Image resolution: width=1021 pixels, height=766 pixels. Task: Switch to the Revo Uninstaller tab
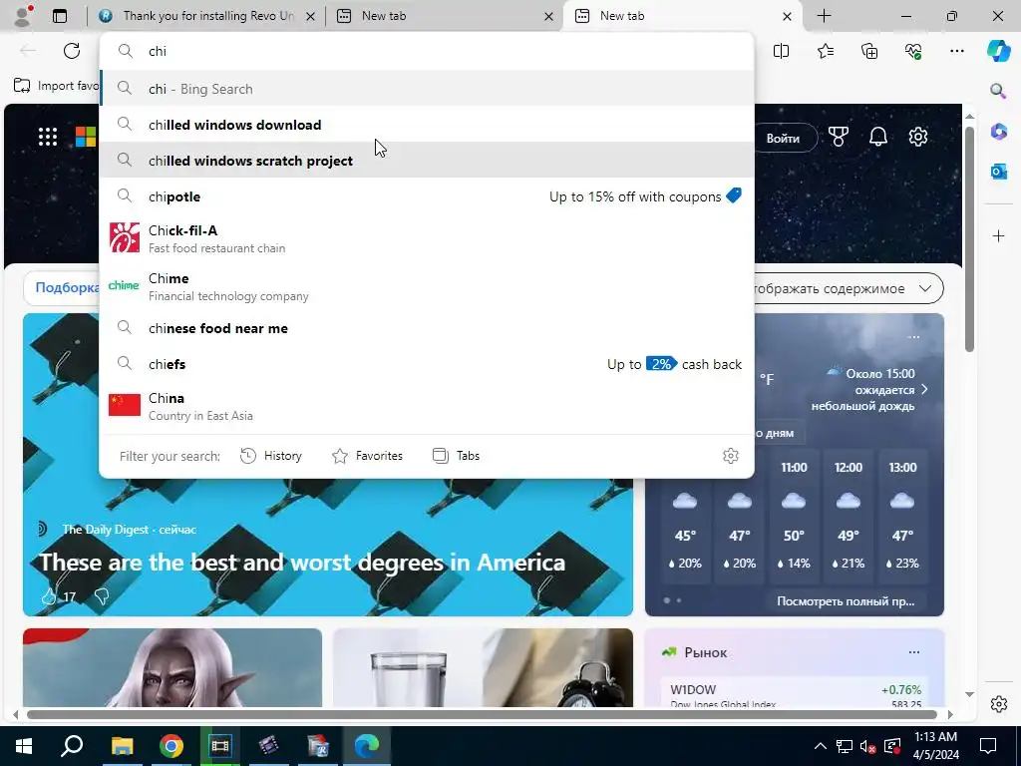(x=207, y=16)
